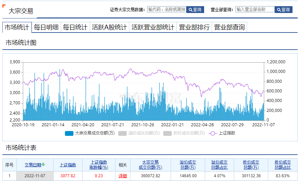Click 查询 button for securities block trade search
The image size is (299, 181).
[x=195, y=10]
